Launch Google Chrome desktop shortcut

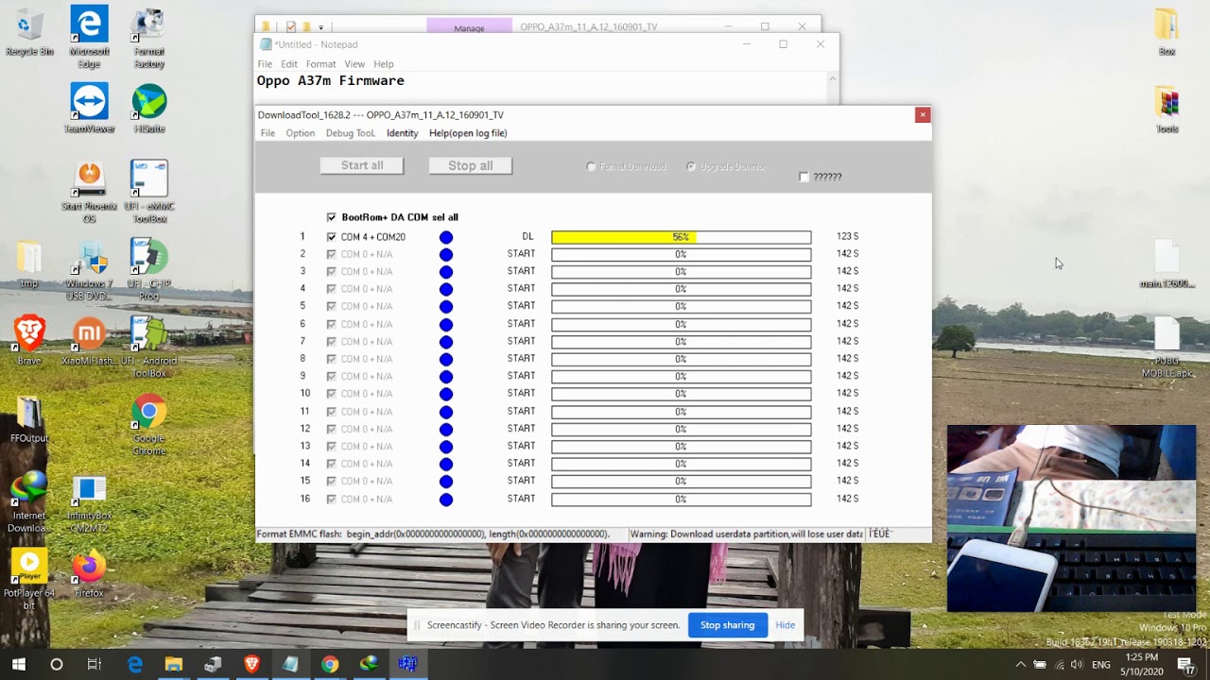pos(149,425)
